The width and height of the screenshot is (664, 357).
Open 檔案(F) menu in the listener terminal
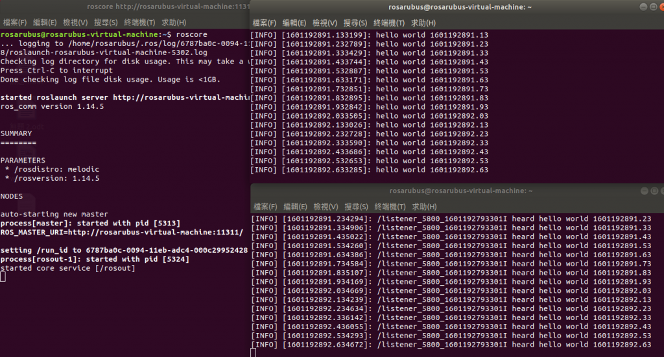coord(265,207)
